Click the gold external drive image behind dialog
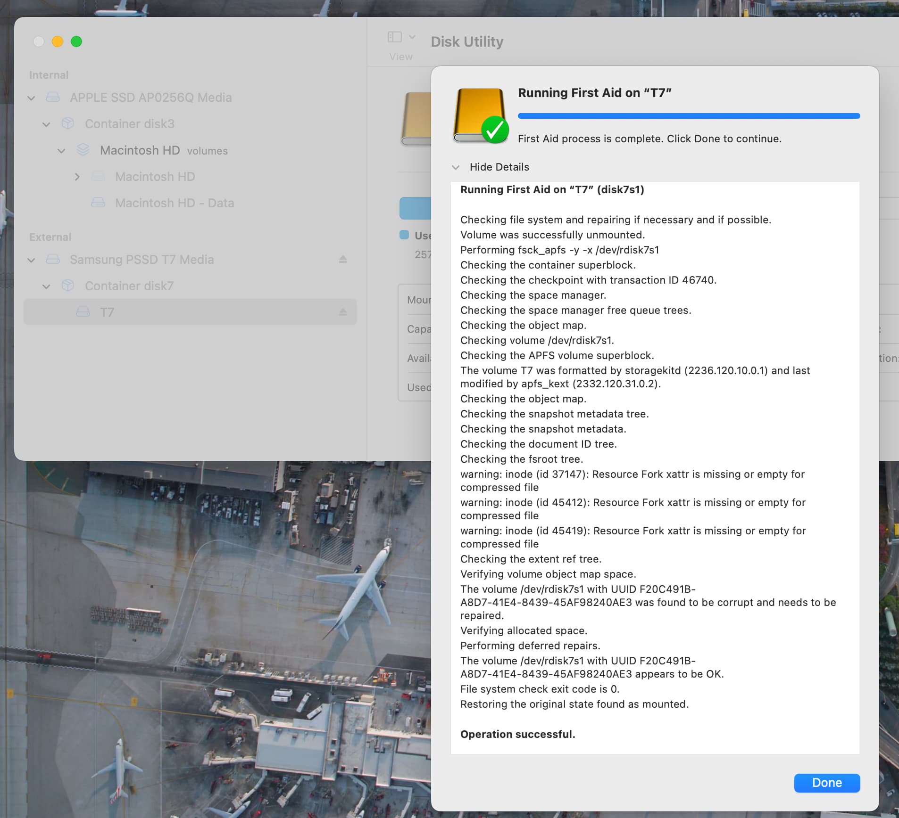 (x=416, y=119)
